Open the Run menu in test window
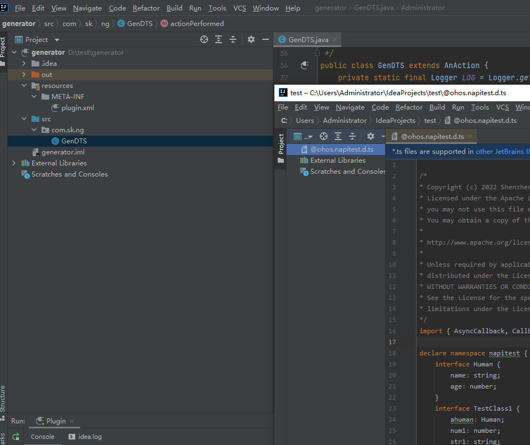The height and width of the screenshot is (445, 530). [458, 107]
